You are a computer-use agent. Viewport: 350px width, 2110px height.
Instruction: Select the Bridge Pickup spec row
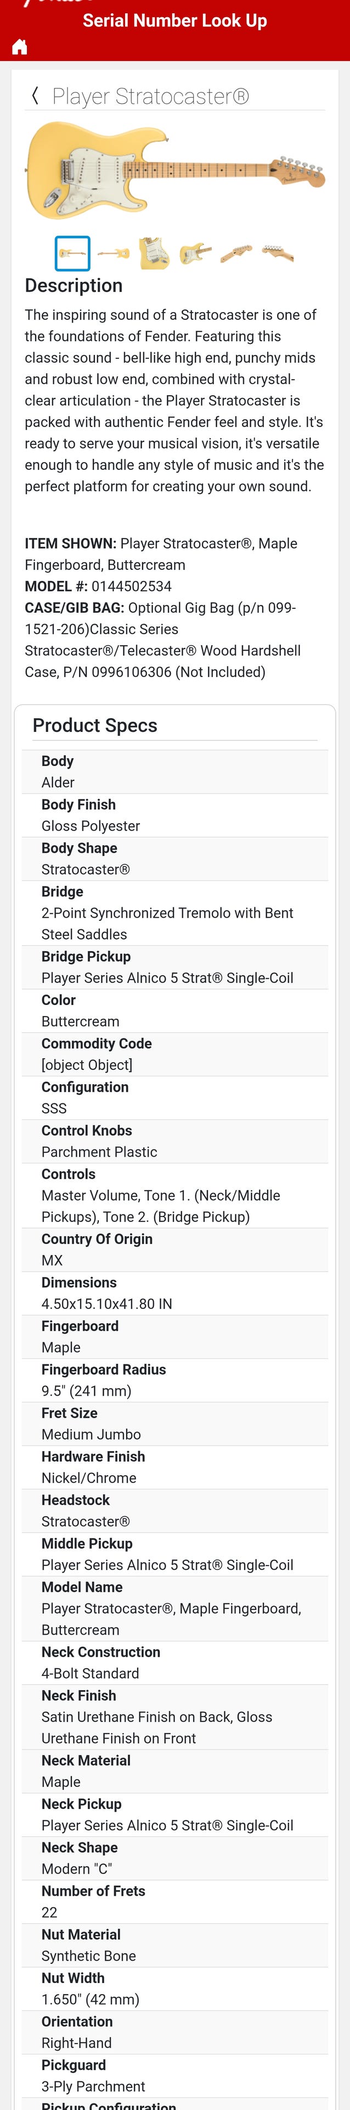[175, 967]
